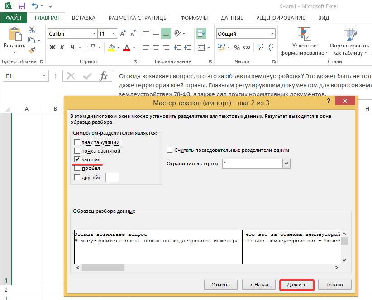The image size is (372, 300).
Task: Toggle bold Ж formatting
Action: [x=52, y=47]
